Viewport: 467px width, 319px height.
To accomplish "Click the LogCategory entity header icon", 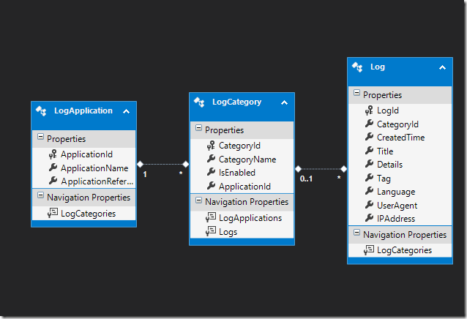I will click(x=200, y=102).
